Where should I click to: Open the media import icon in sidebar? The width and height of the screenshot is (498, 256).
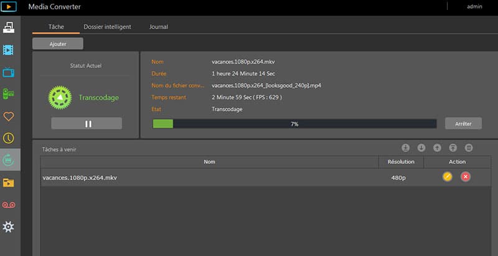[x=9, y=27]
